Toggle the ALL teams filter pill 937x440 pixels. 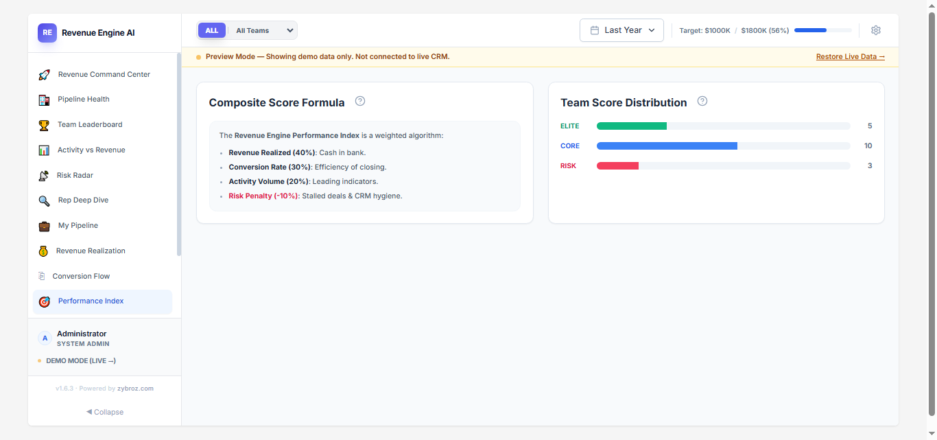pos(212,30)
